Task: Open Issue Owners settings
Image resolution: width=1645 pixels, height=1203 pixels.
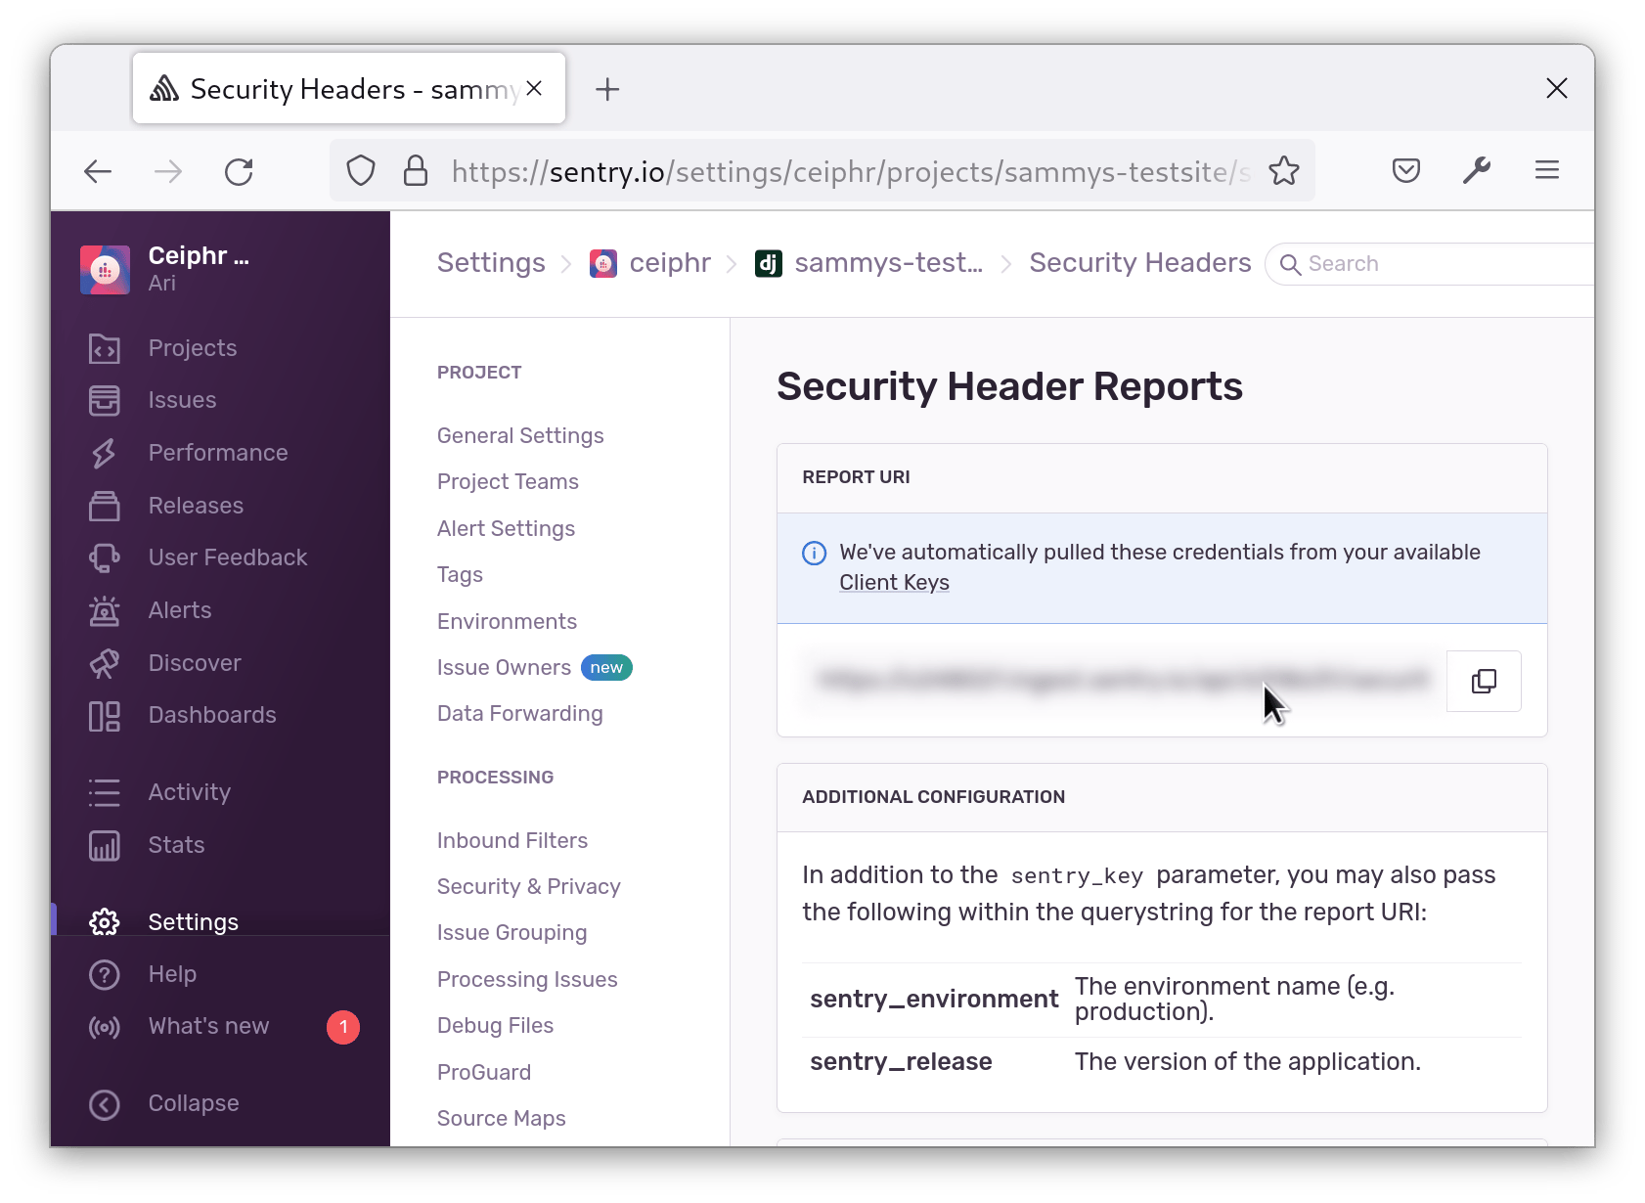Action: [504, 668]
